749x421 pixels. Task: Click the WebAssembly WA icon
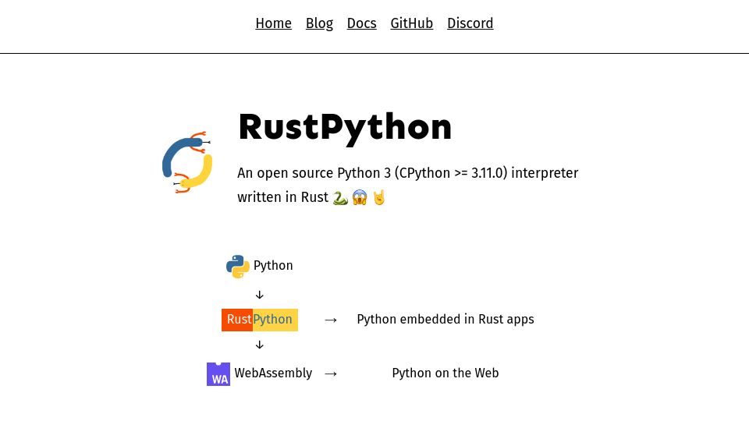tap(218, 373)
